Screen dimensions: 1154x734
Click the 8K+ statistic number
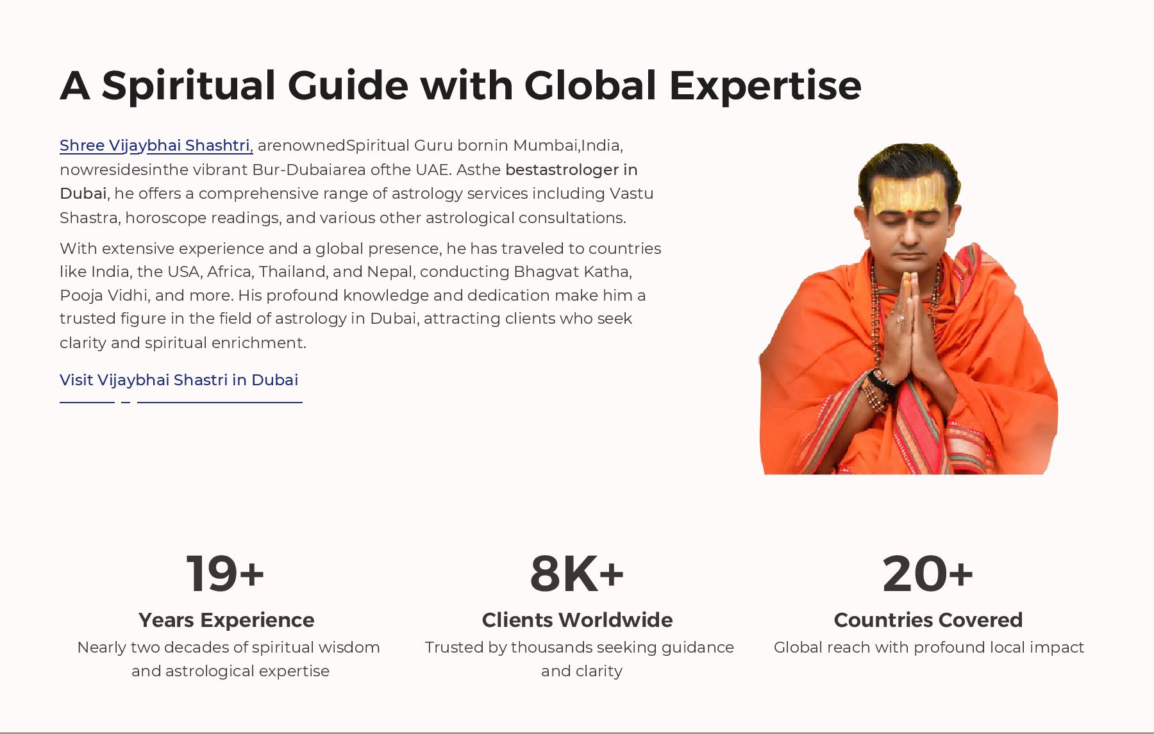tap(577, 574)
